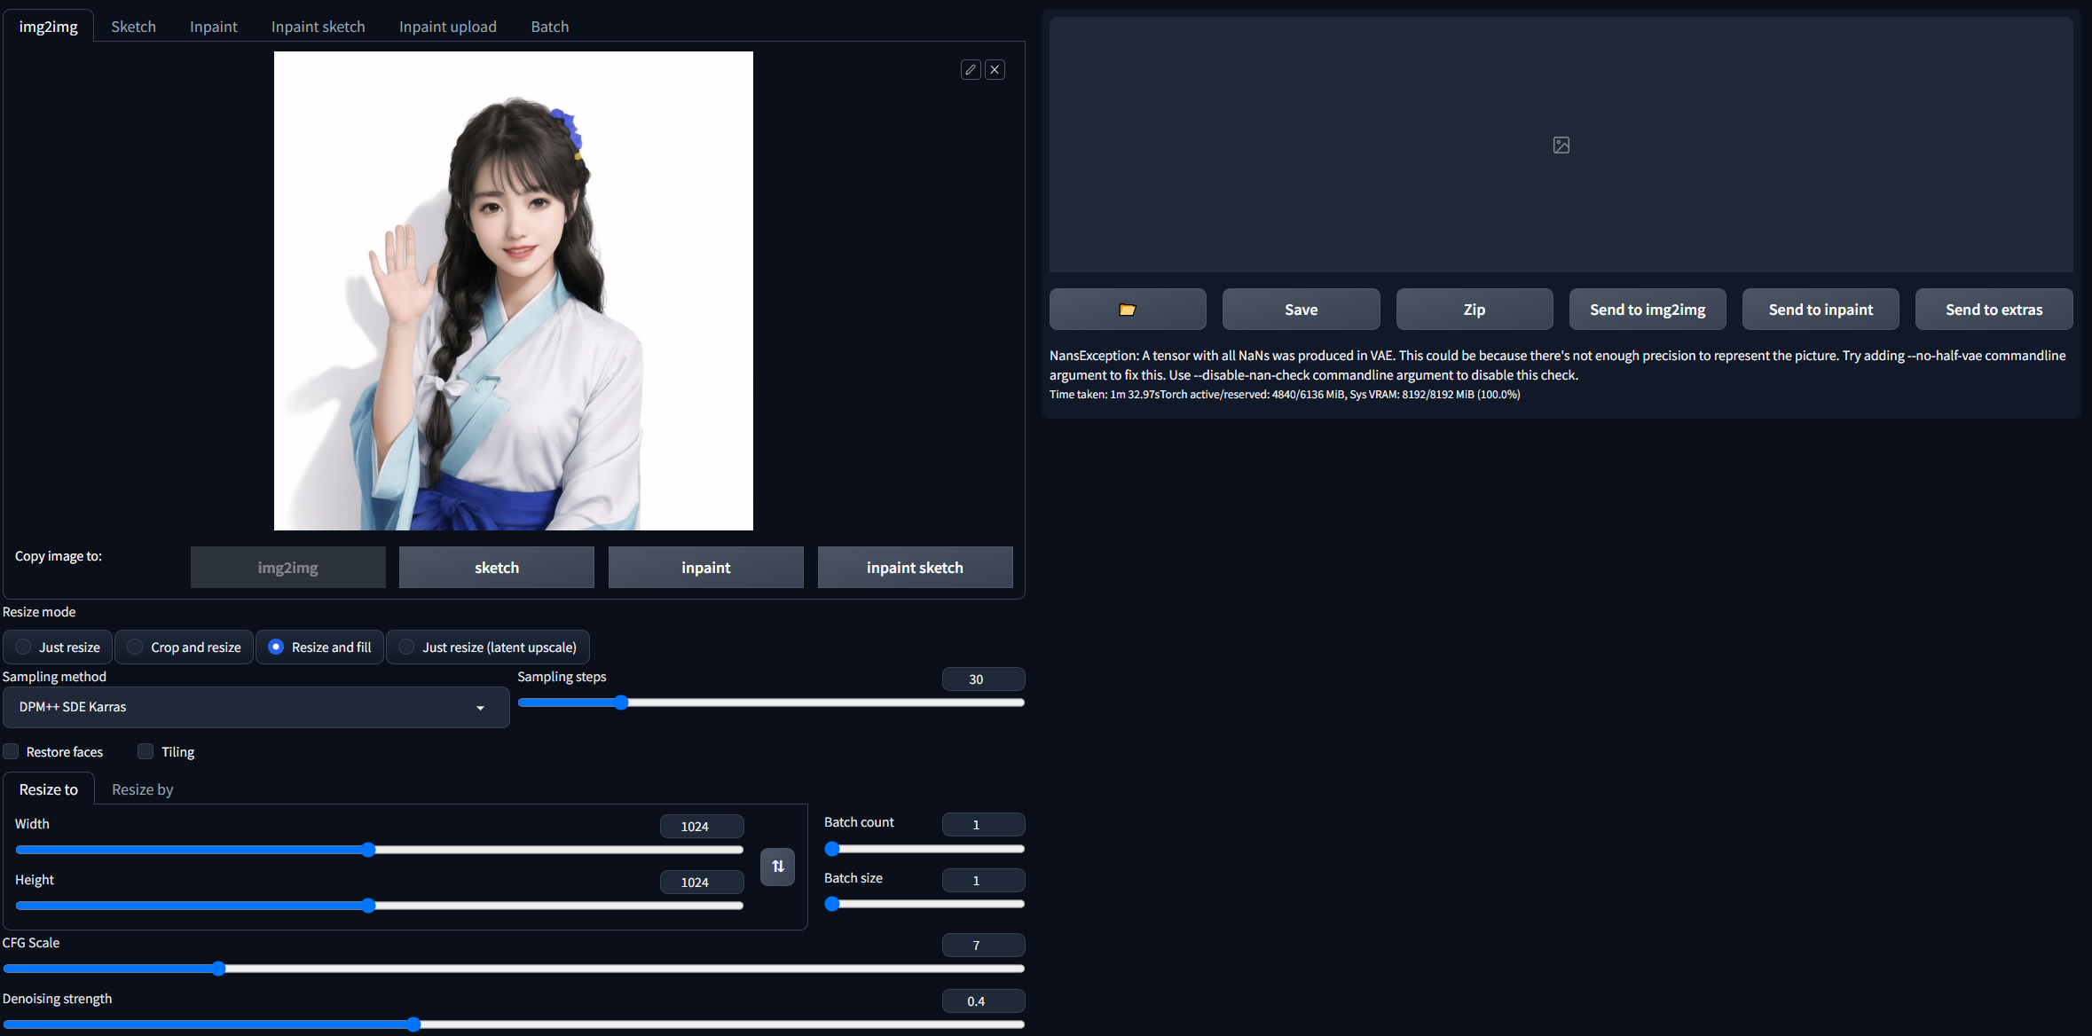Click the Sampling steps number field
Screen dimensions: 2092x1036
click(x=982, y=679)
